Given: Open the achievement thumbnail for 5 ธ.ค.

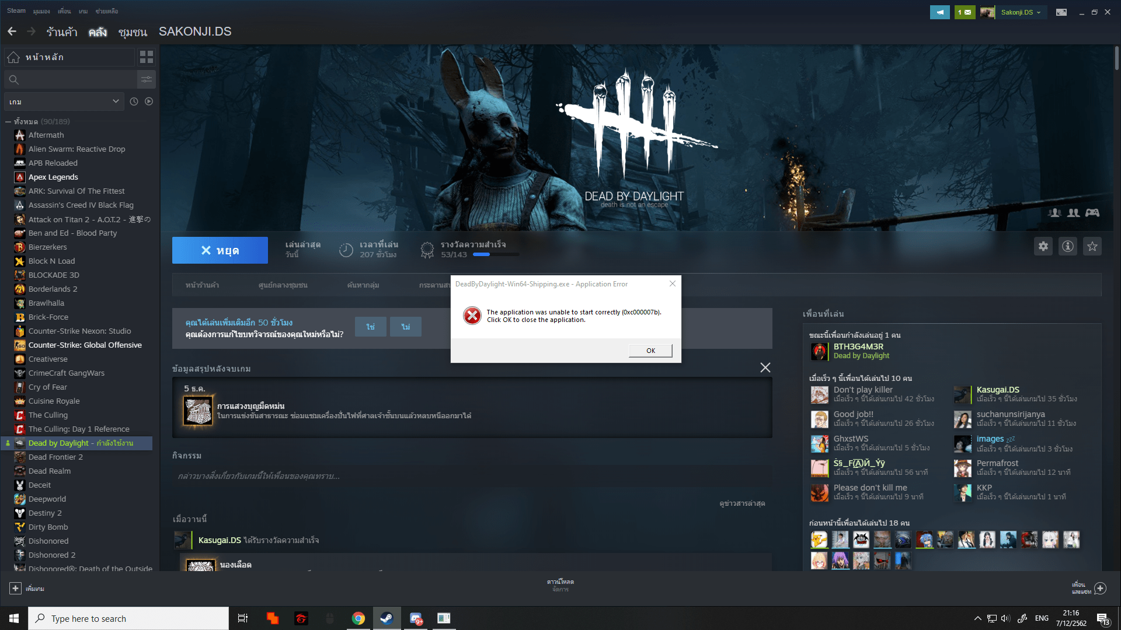Looking at the screenshot, I should (198, 411).
